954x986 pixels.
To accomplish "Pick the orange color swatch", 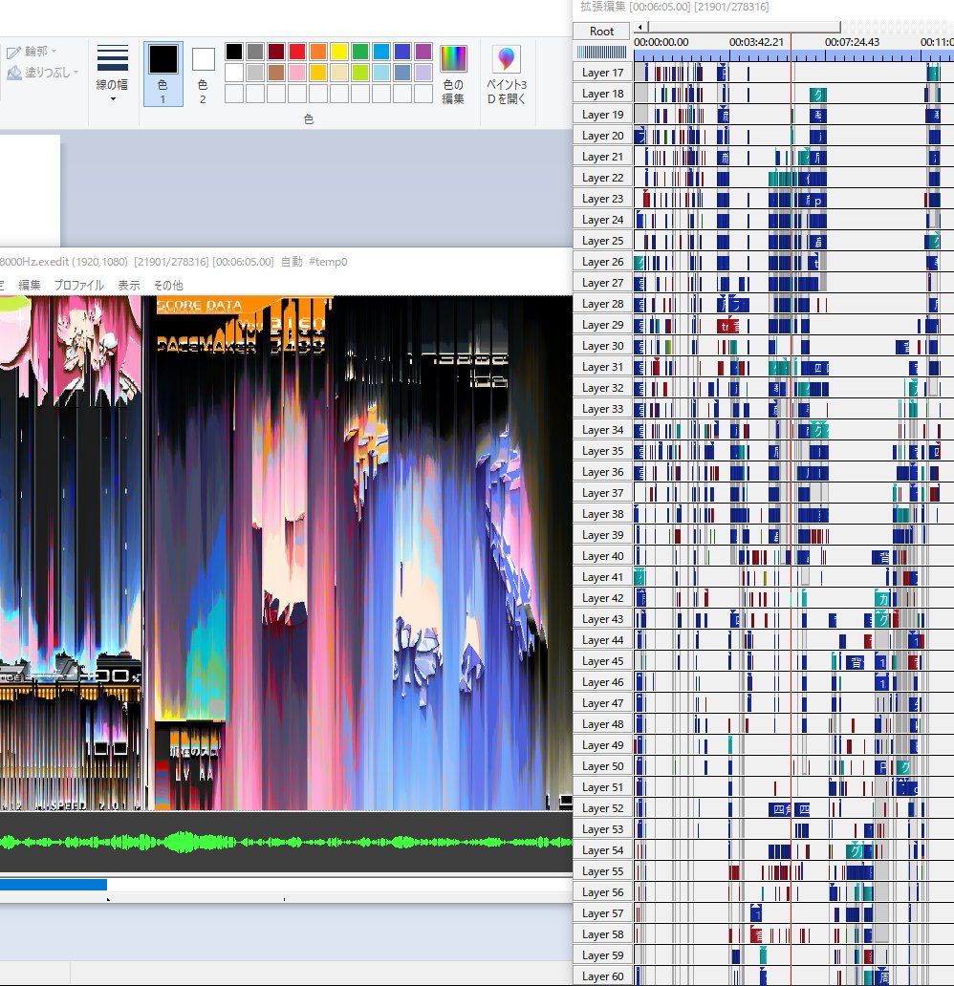I will point(318,51).
